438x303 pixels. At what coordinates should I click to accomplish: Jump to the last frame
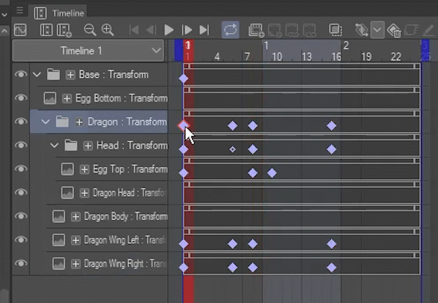click(204, 30)
